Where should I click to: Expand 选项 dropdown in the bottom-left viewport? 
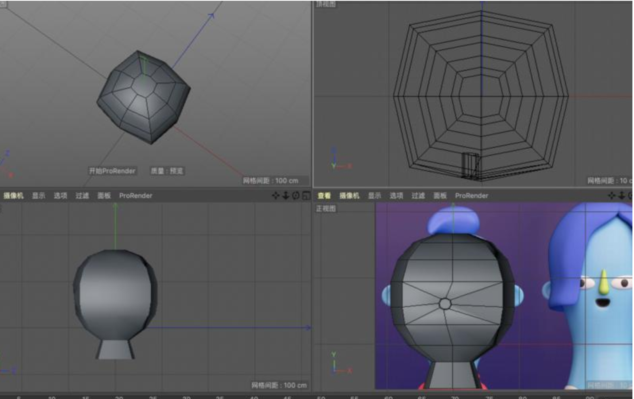click(x=60, y=196)
